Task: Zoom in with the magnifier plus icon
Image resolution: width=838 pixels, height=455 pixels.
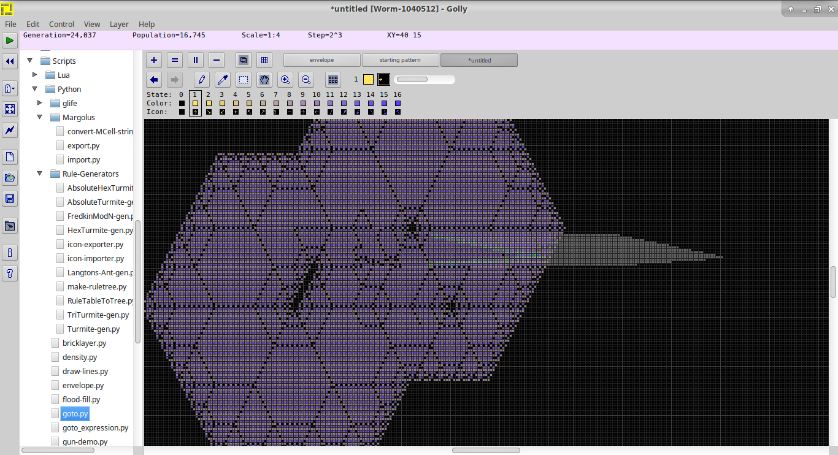Action: 285,80
